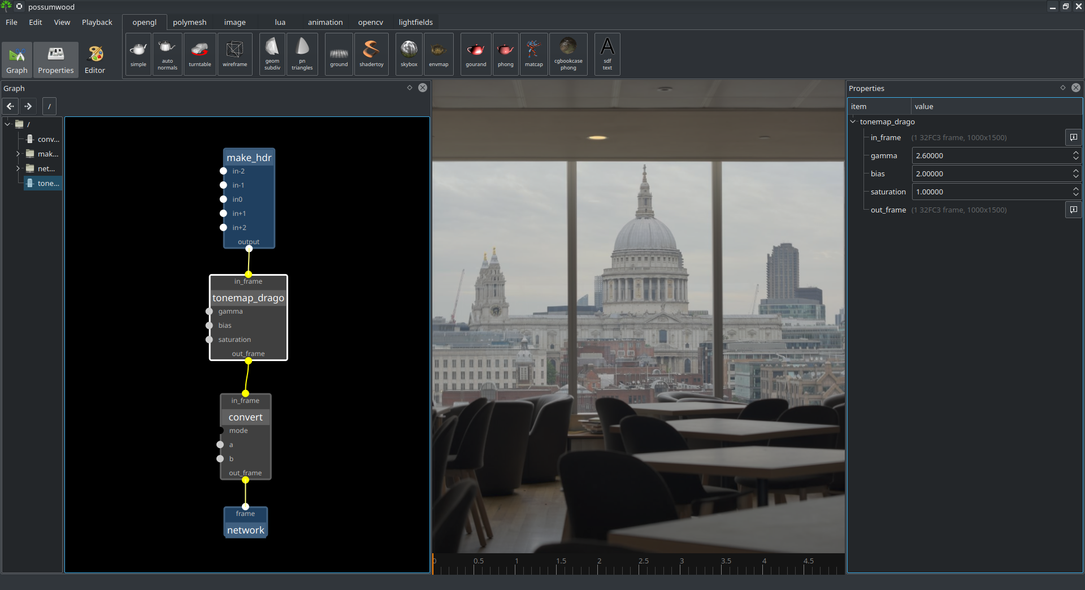This screenshot has width=1085, height=590.
Task: Switch to the opengl tab
Action: [x=145, y=22]
